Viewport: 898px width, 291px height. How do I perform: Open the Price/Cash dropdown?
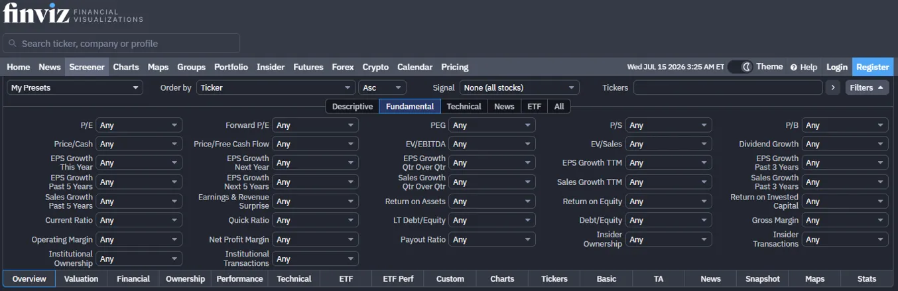(x=139, y=144)
